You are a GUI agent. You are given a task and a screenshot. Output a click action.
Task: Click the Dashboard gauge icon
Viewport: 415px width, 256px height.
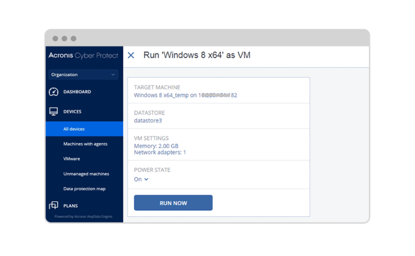tap(53, 92)
